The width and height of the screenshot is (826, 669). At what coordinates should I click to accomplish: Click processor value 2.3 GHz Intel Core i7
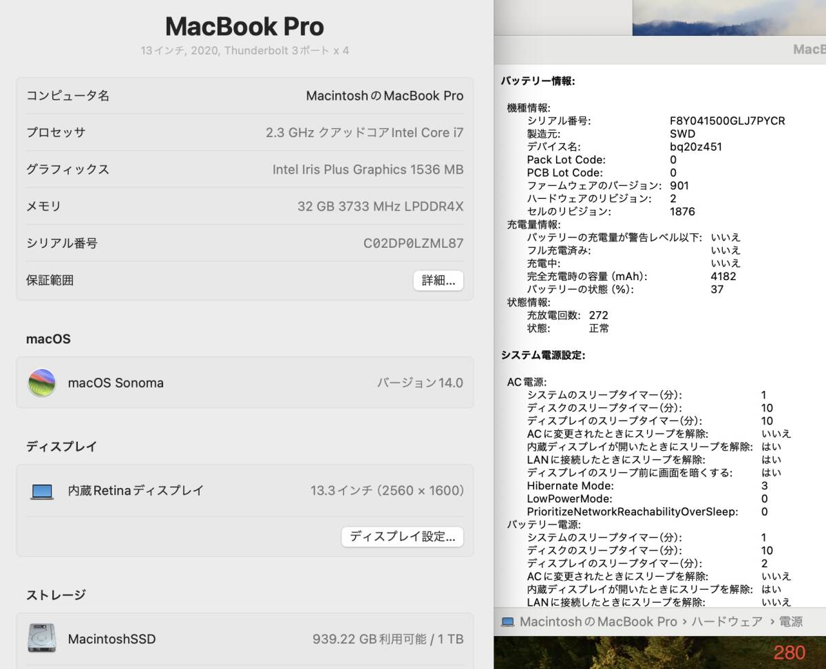click(x=365, y=133)
